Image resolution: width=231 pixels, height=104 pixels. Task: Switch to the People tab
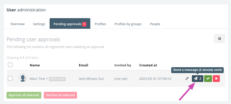pos(155,24)
